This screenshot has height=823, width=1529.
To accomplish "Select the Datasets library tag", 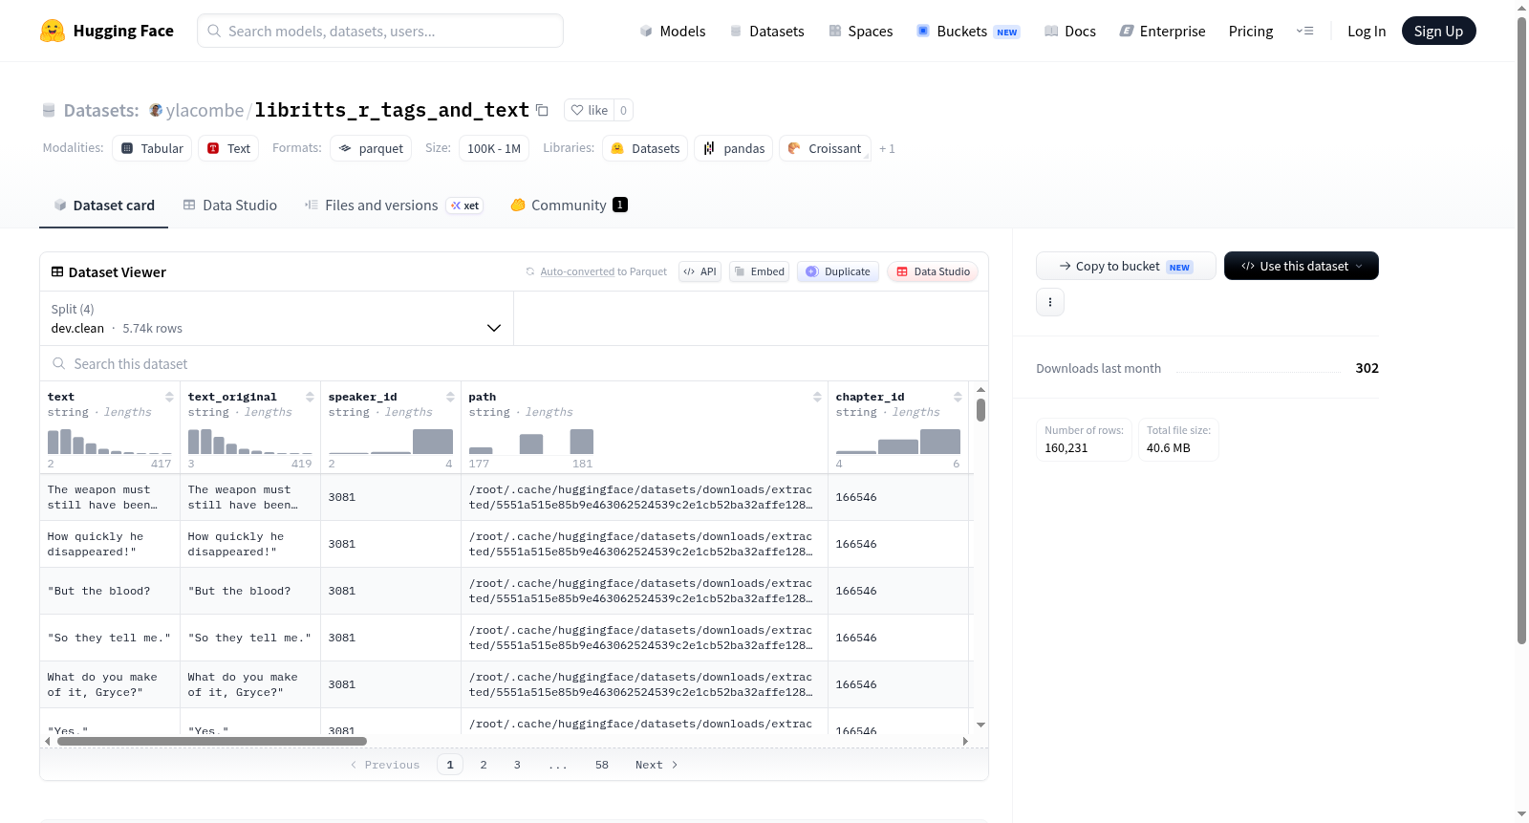I will (645, 148).
